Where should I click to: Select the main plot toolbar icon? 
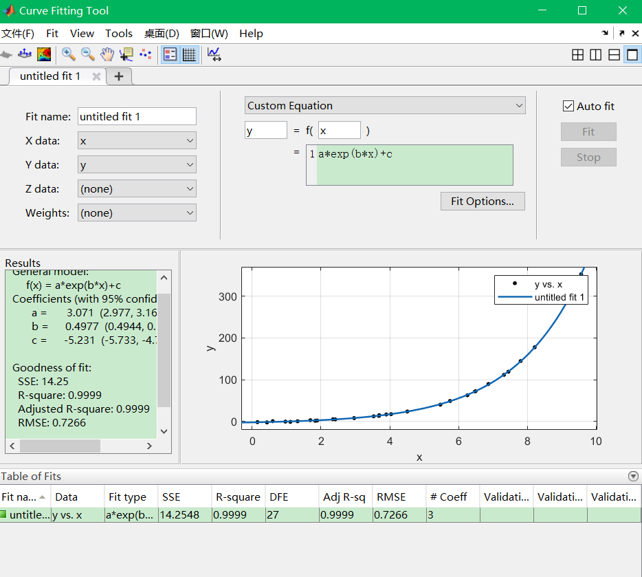coord(5,54)
